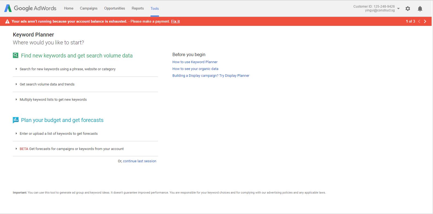Open the Opportunities tab

(x=115, y=8)
